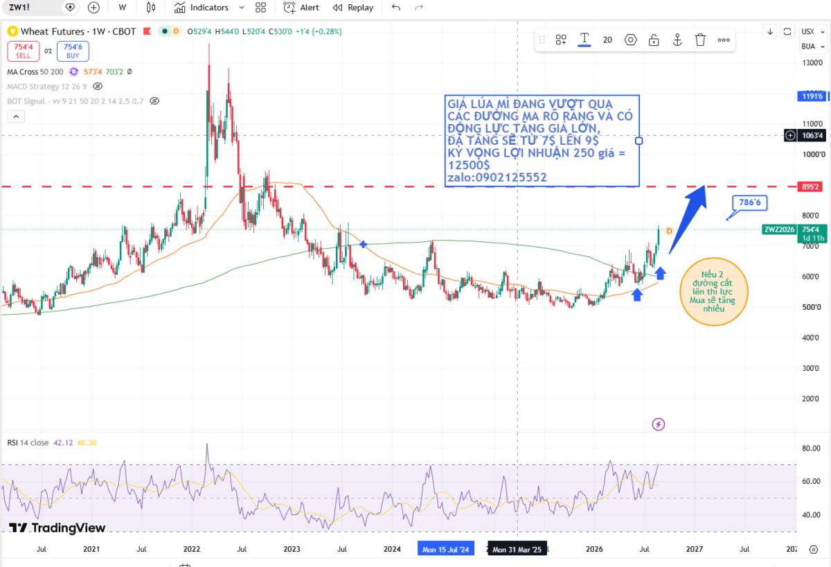Open the indicator templates grid
This screenshot has width=831, height=567.
coord(260,8)
